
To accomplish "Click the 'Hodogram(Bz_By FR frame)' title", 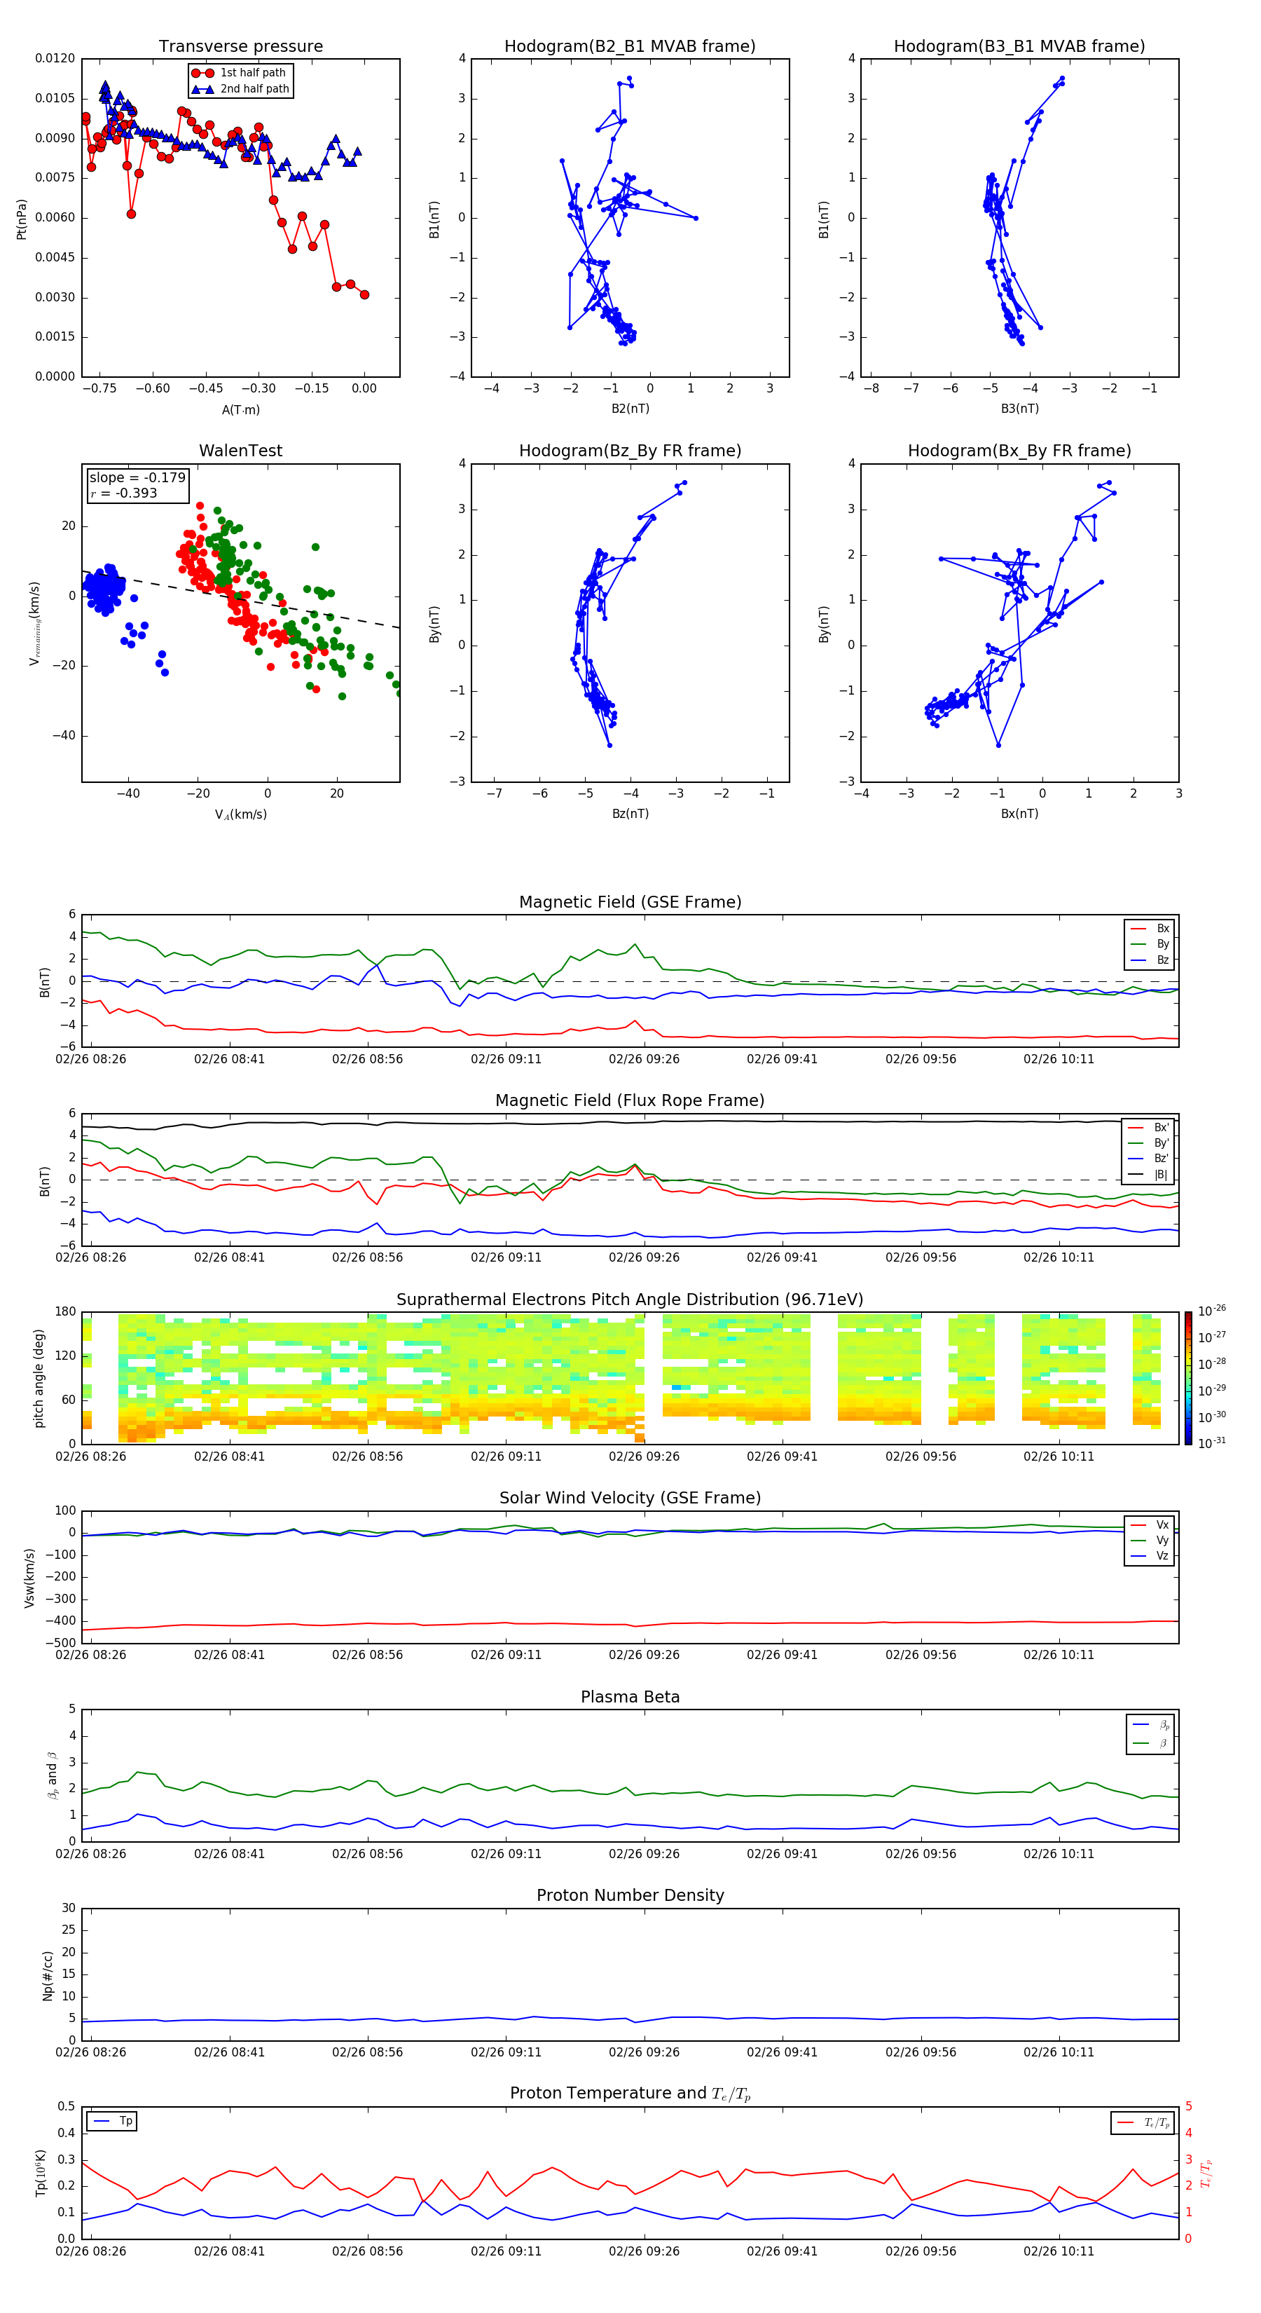I will point(630,451).
